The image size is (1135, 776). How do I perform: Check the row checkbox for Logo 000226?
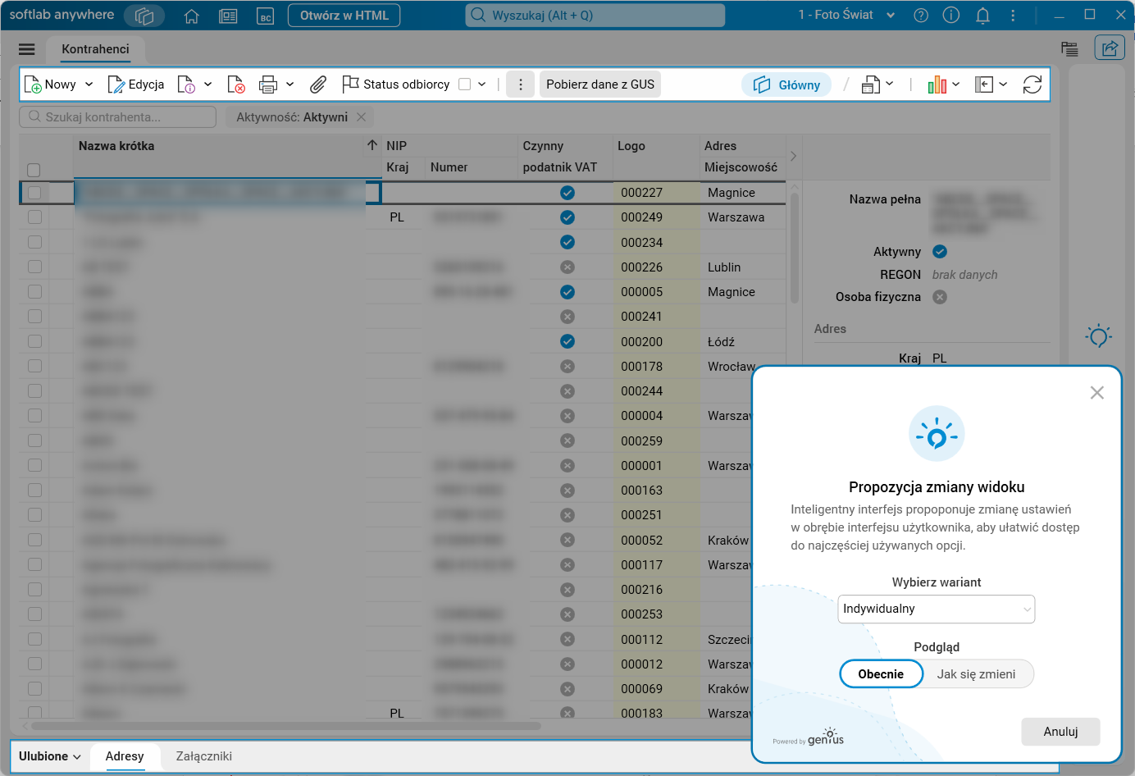34,267
